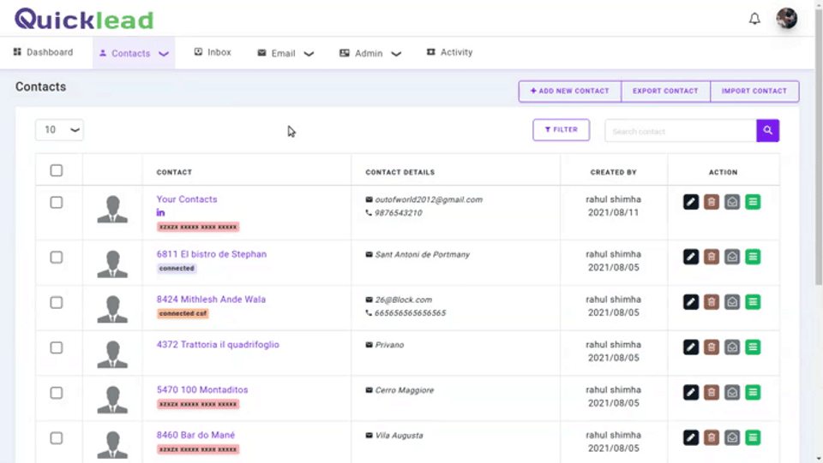
Task: Tick checkbox for 8460 Bar do Mané
Action: point(57,438)
